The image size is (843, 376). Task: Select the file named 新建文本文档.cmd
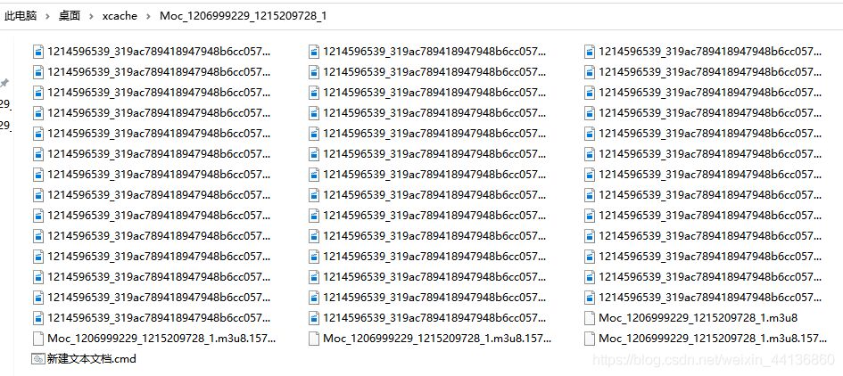point(91,359)
